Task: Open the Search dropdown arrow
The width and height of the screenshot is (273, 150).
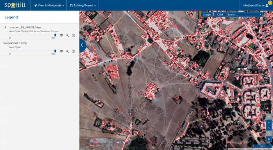Action: click(261, 14)
